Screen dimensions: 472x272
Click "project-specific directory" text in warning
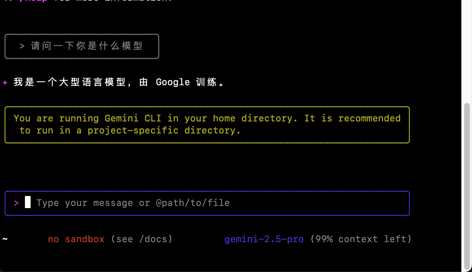[164, 131]
